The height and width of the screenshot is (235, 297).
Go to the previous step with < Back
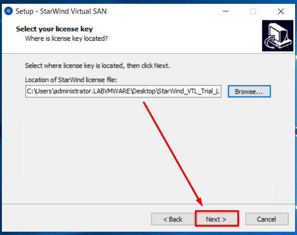click(x=172, y=219)
